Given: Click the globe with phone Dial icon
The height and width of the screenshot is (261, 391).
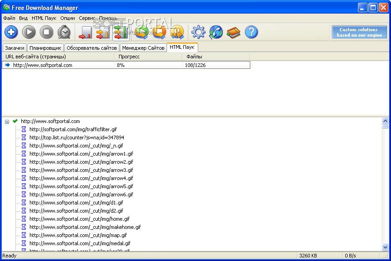Looking at the screenshot, I should point(216,32).
